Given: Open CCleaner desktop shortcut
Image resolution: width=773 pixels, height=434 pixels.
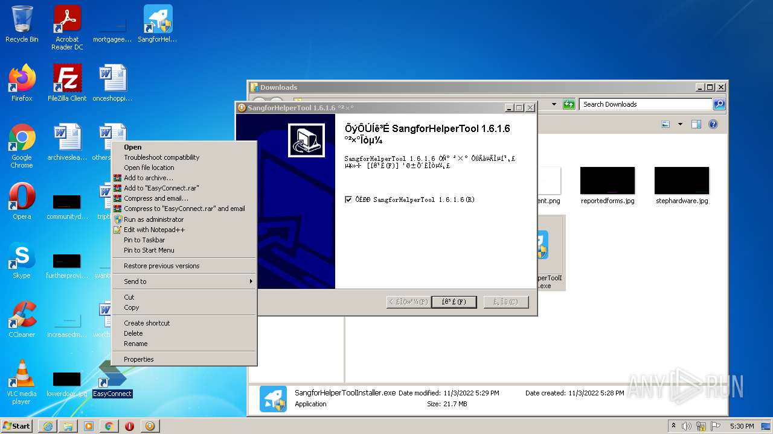Looking at the screenshot, I should click(22, 319).
